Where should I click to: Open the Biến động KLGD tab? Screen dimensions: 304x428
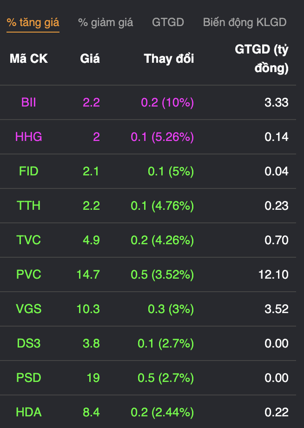244,23
